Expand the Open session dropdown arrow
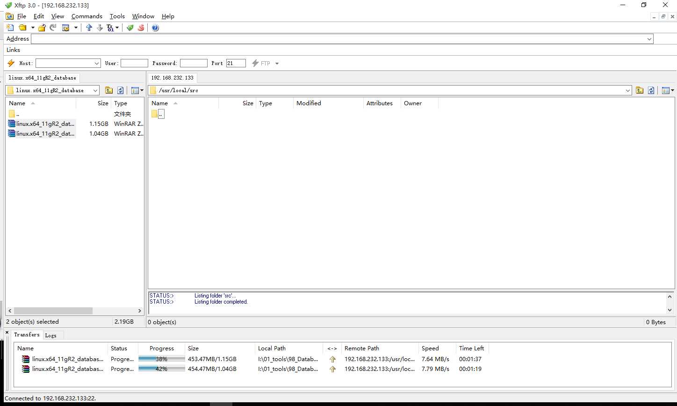This screenshot has height=406, width=677. [x=33, y=28]
